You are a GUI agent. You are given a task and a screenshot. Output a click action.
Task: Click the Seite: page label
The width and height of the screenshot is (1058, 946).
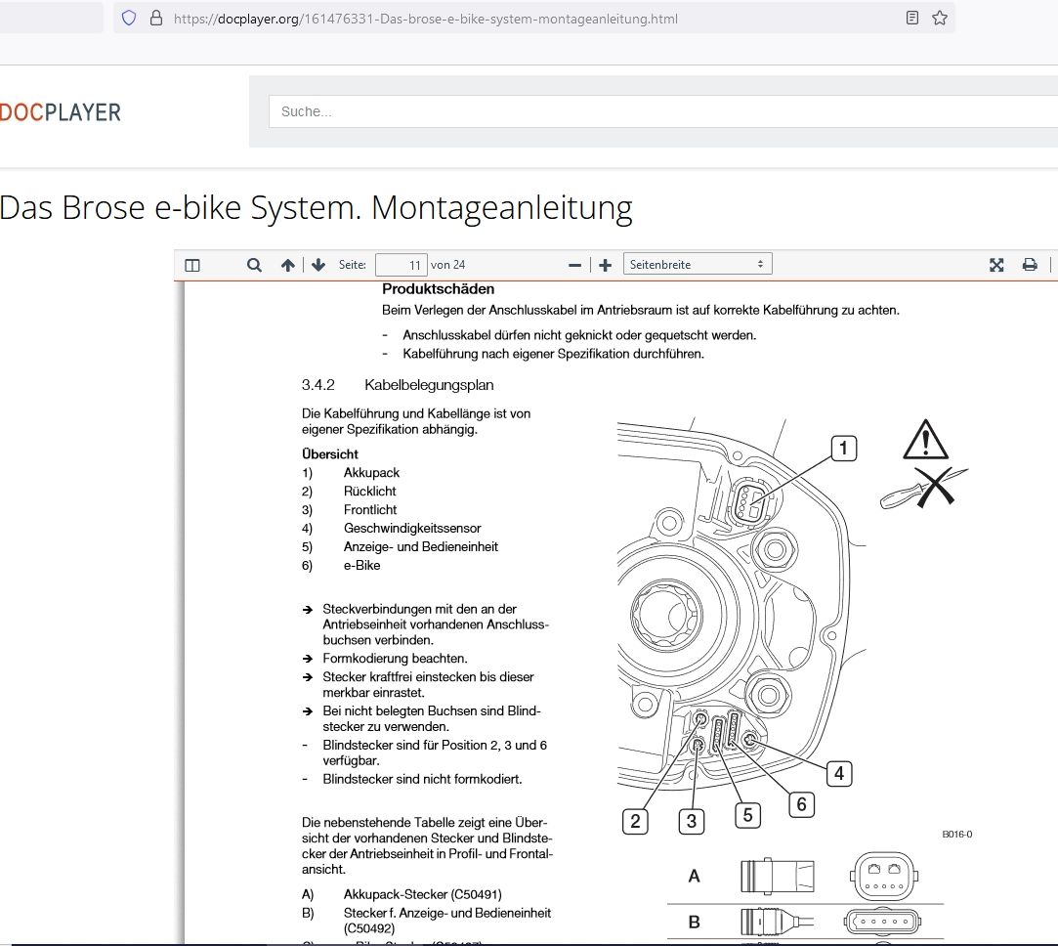click(353, 265)
